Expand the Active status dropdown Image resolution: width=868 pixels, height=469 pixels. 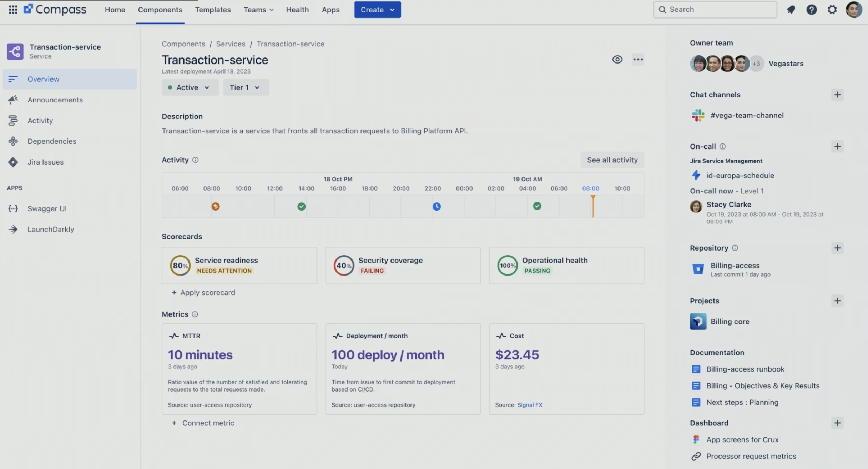click(190, 87)
